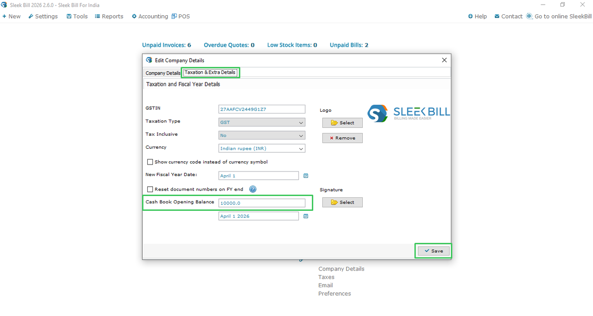Image resolution: width=593 pixels, height=316 pixels.
Task: Click the blue help icon next to FY end reset
Action: pos(252,189)
